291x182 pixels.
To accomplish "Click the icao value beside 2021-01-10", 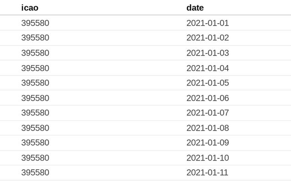I will click(35, 158).
